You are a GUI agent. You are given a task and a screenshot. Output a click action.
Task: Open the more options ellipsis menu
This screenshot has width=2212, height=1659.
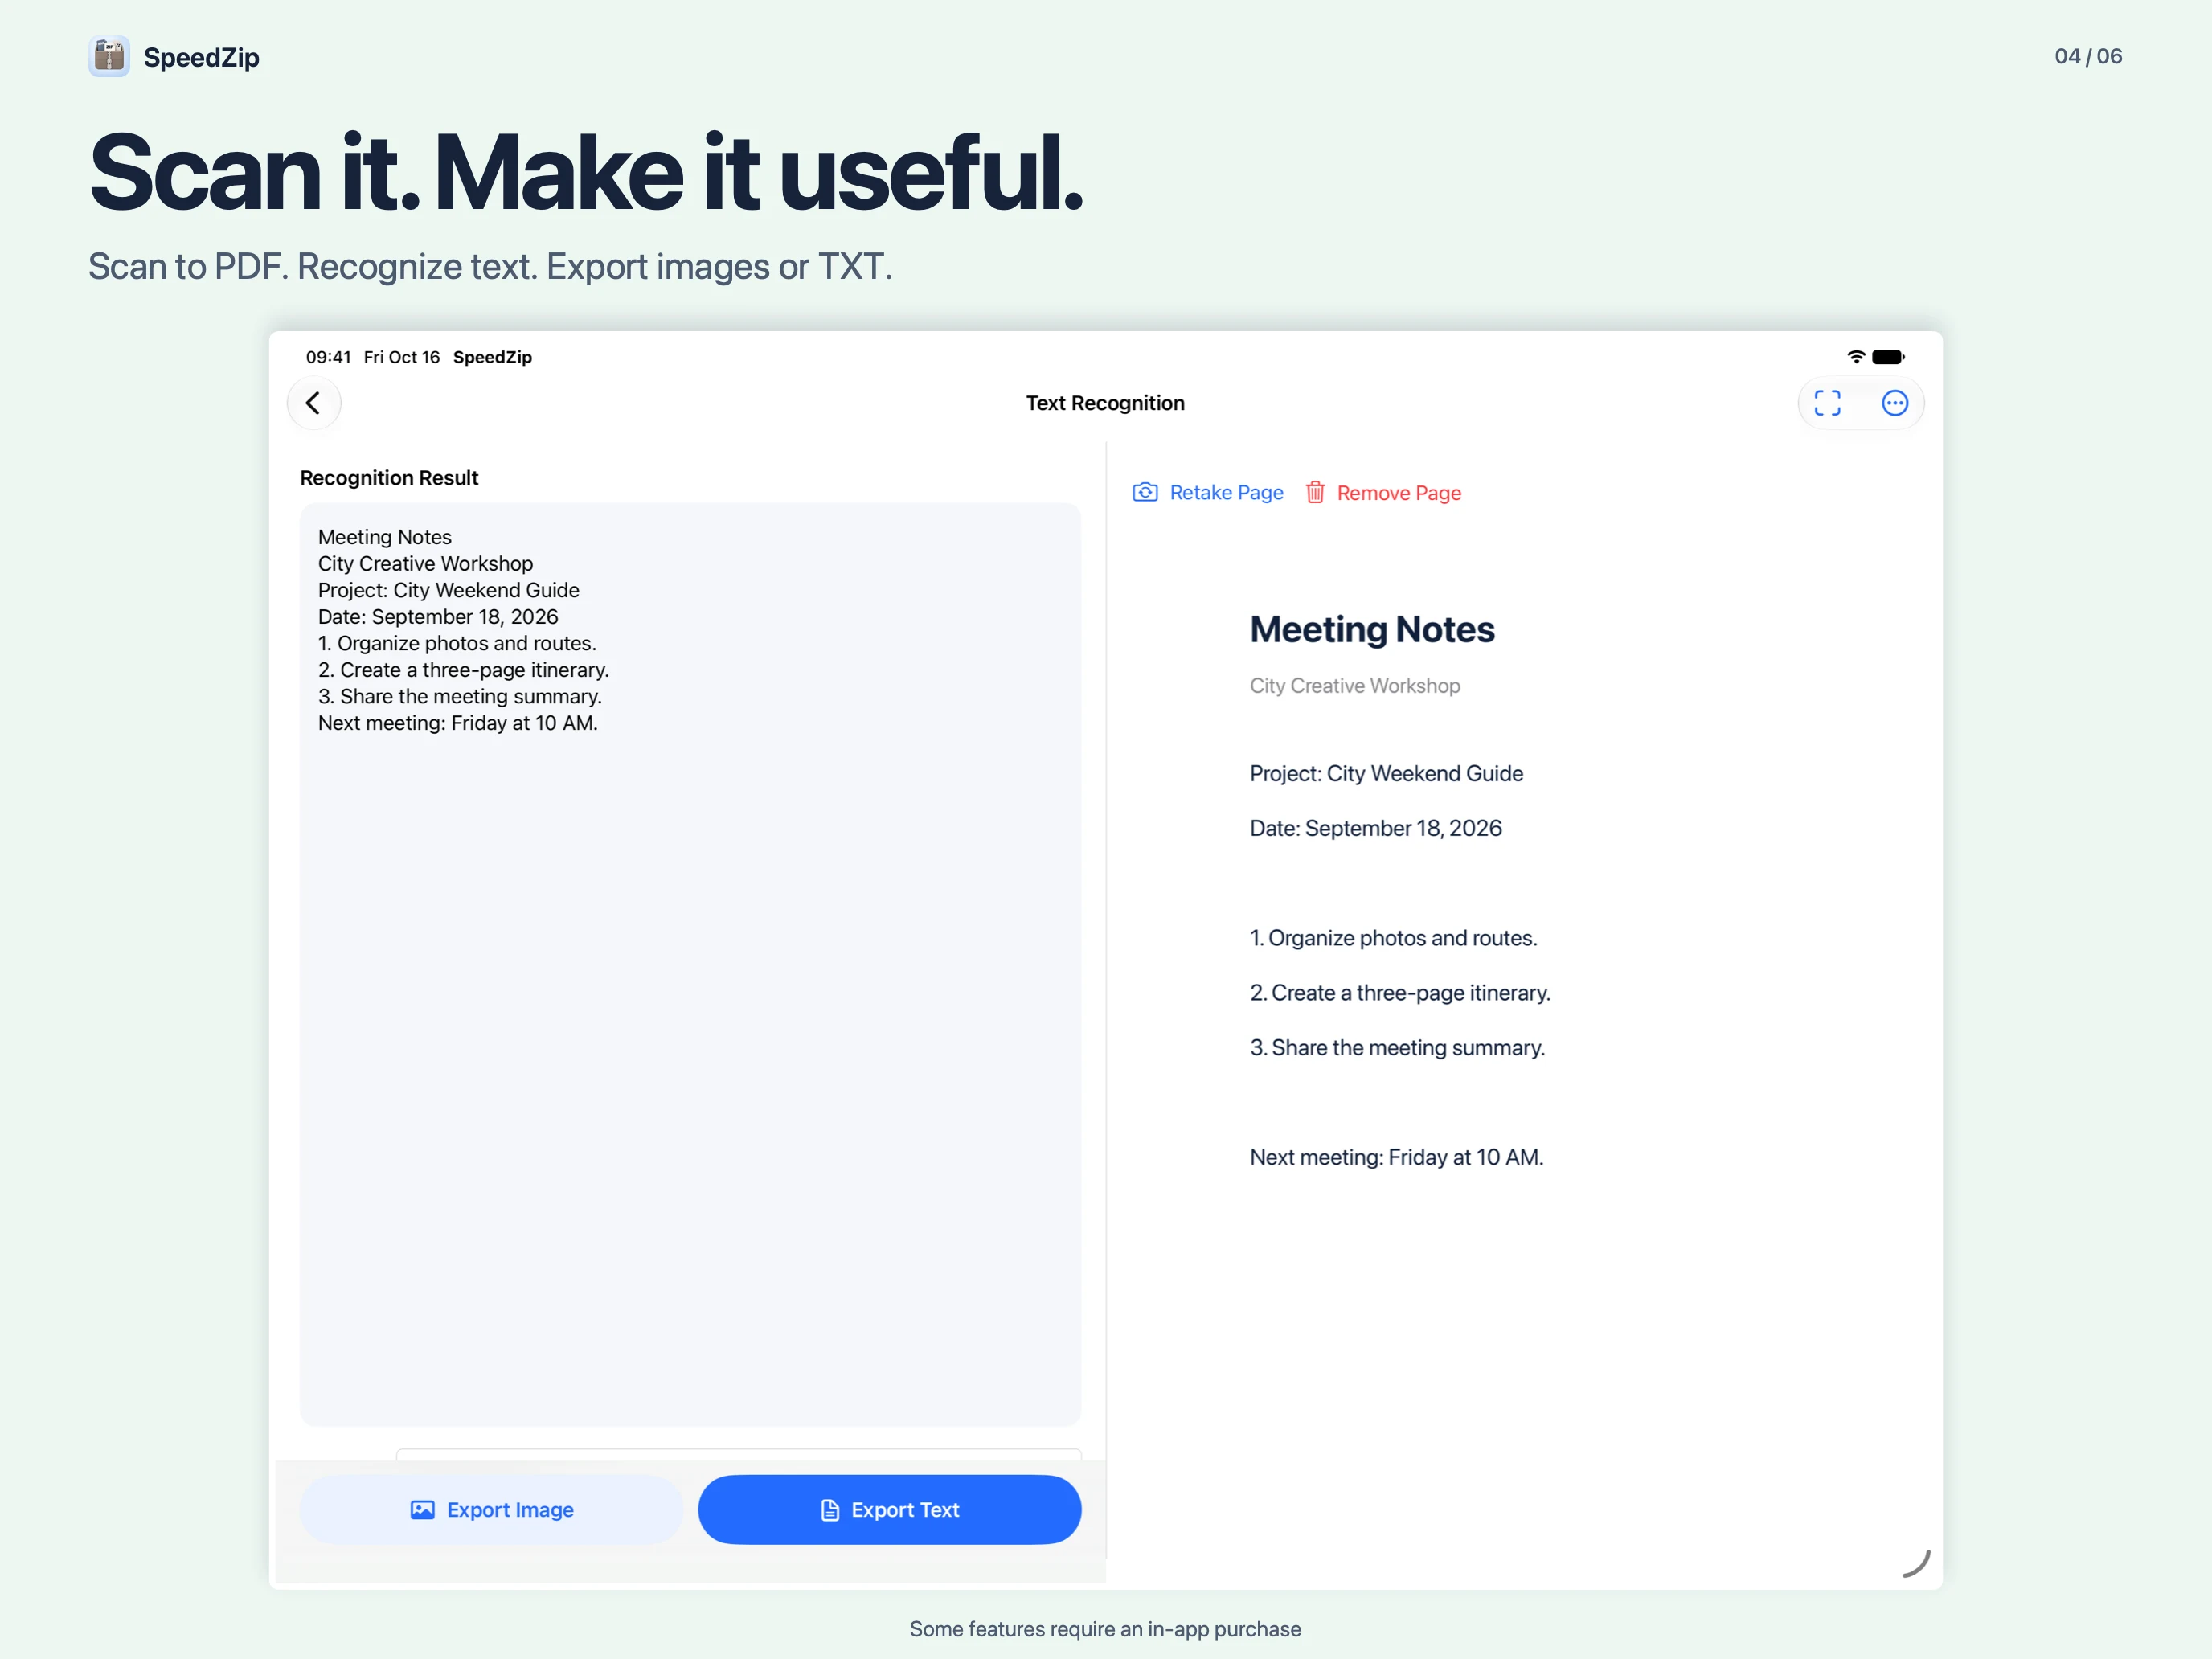pyautogui.click(x=1894, y=403)
